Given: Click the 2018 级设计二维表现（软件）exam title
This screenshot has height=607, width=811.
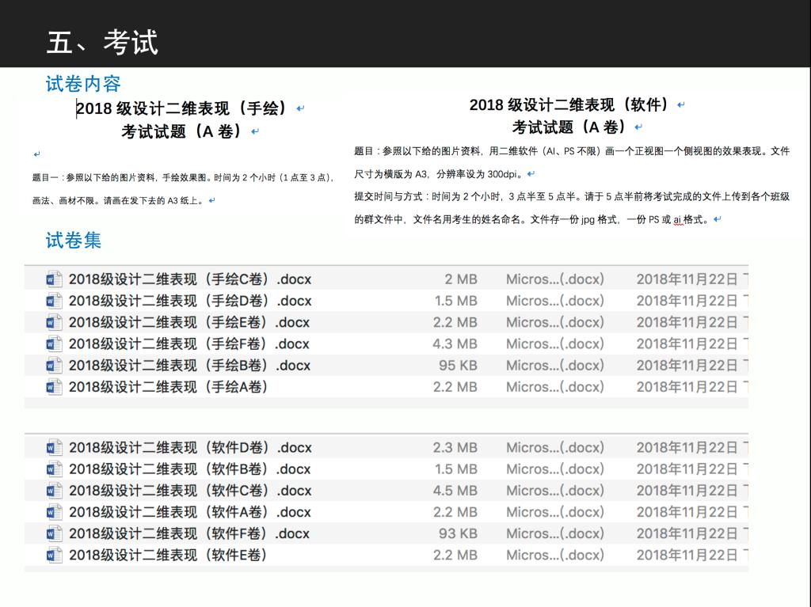Looking at the screenshot, I should (569, 105).
